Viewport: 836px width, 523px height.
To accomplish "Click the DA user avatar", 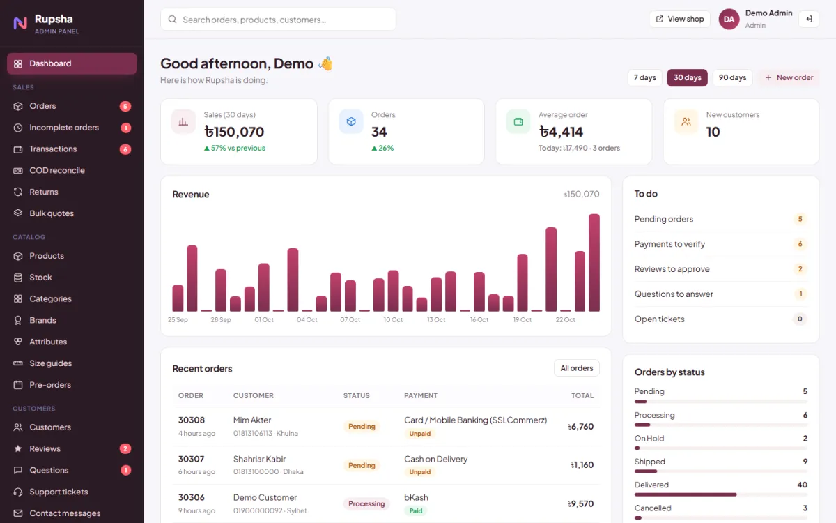I will (729, 19).
